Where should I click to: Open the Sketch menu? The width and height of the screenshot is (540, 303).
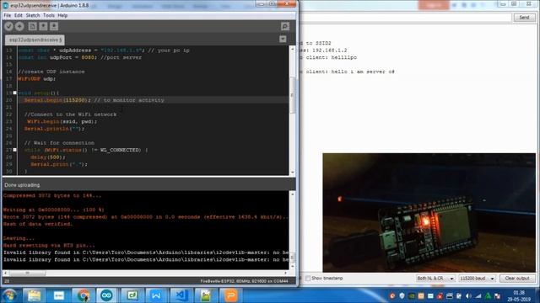(x=33, y=15)
